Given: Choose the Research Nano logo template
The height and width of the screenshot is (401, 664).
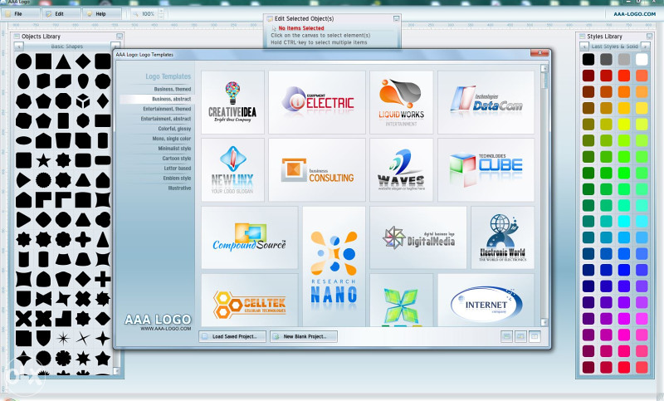Looking at the screenshot, I should 334,267.
